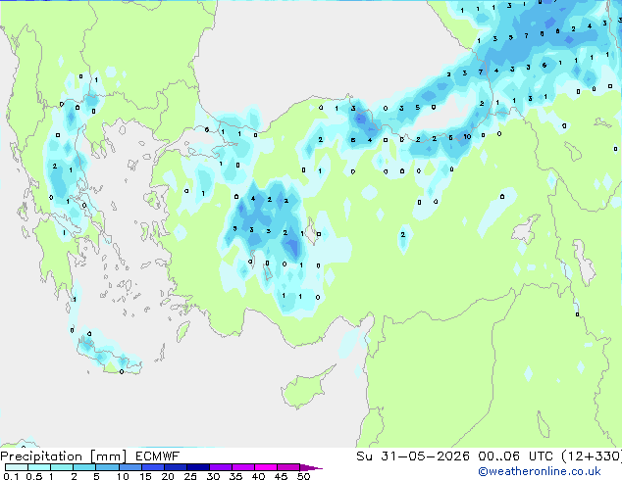
Task: Click the legend value '20'
Action: (x=168, y=476)
